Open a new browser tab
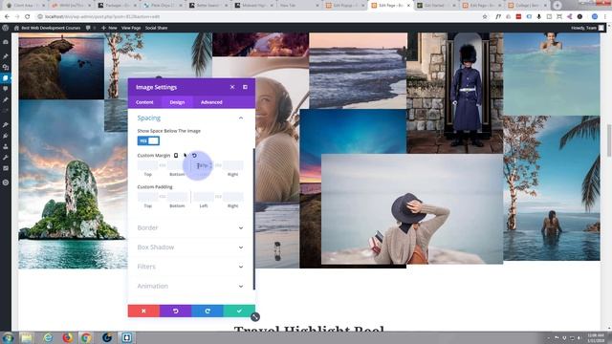This screenshot has width=612, height=344. [557, 6]
